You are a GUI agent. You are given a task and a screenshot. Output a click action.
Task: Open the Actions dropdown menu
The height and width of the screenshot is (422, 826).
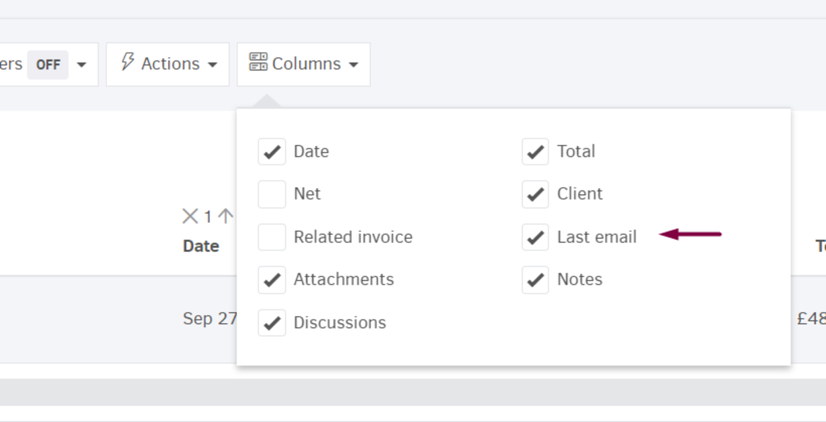[x=168, y=64]
